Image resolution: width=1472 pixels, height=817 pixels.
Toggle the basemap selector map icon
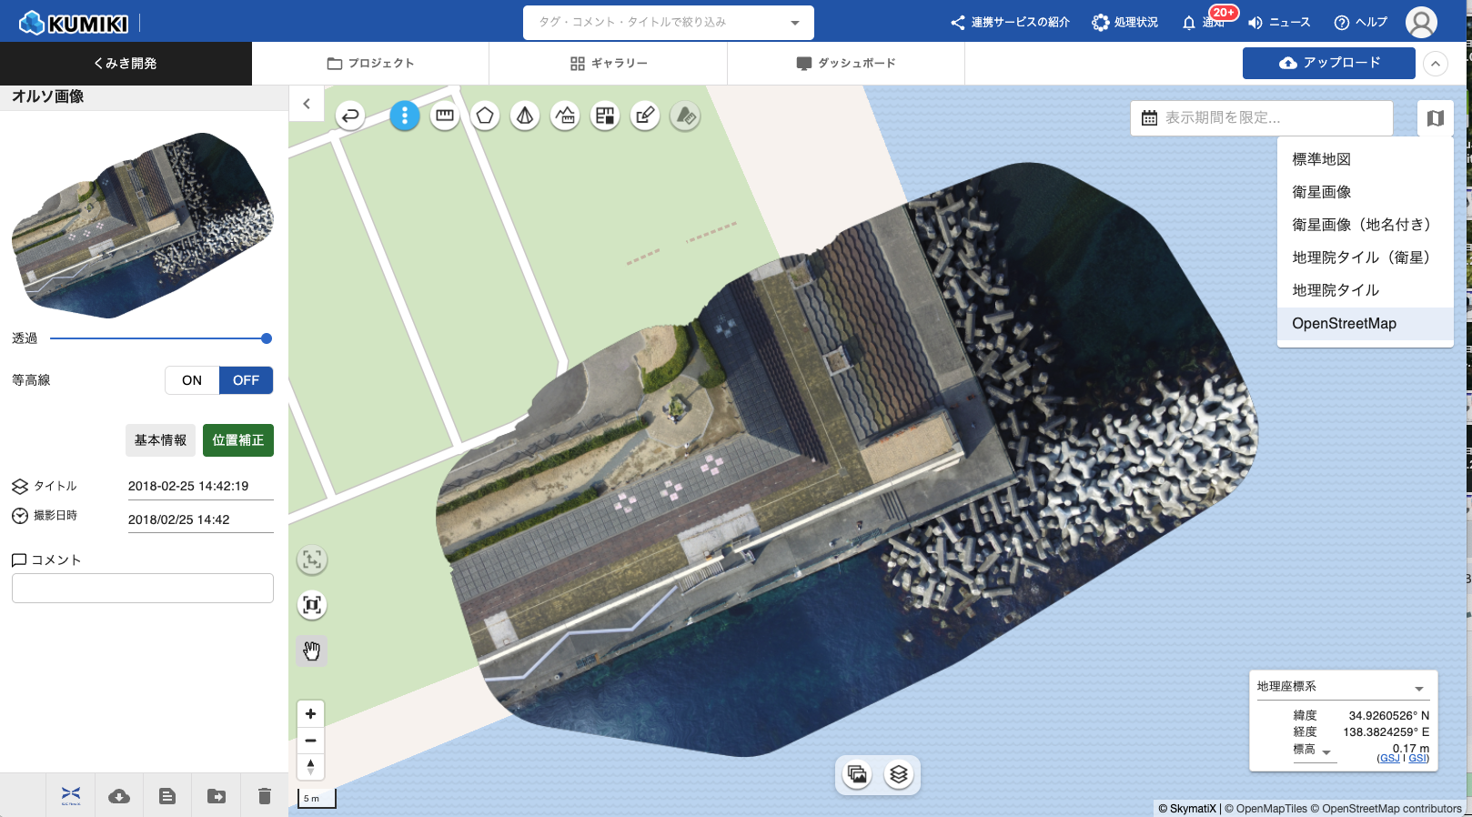(x=1435, y=118)
